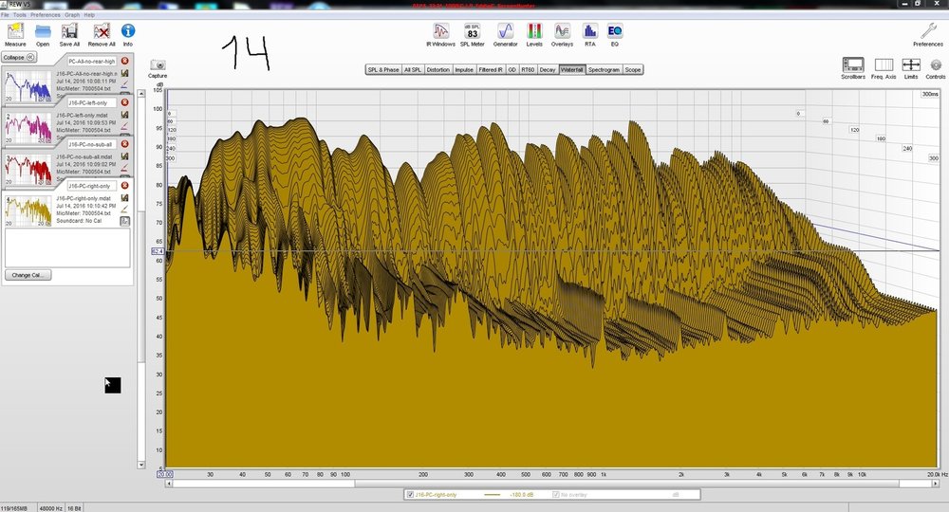Remove all measurements

coord(102,34)
